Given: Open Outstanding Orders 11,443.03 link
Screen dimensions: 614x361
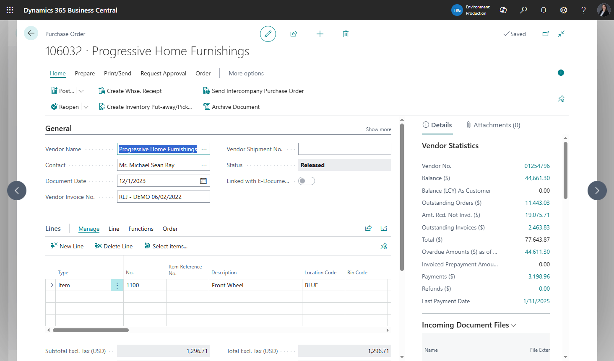Looking at the screenshot, I should pyautogui.click(x=537, y=203).
